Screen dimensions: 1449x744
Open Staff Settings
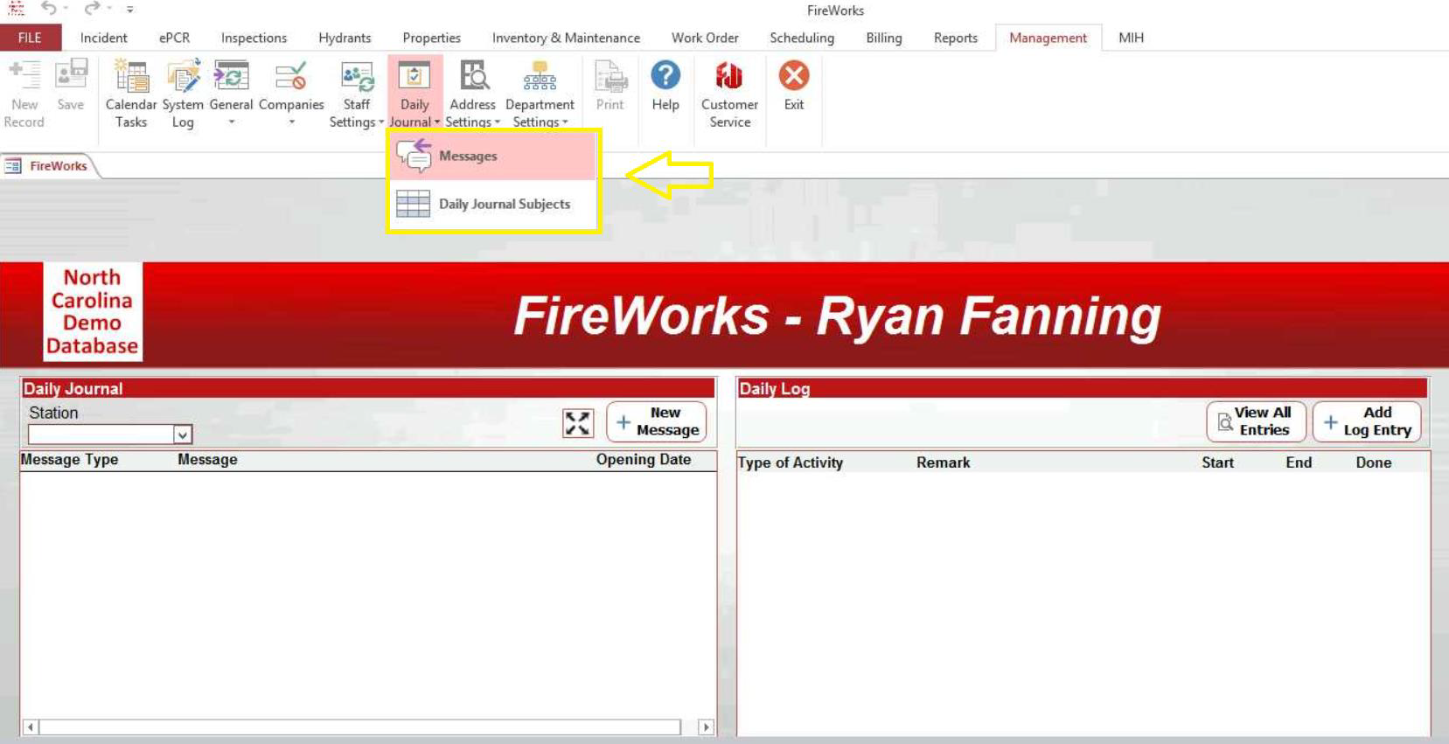pyautogui.click(x=357, y=94)
